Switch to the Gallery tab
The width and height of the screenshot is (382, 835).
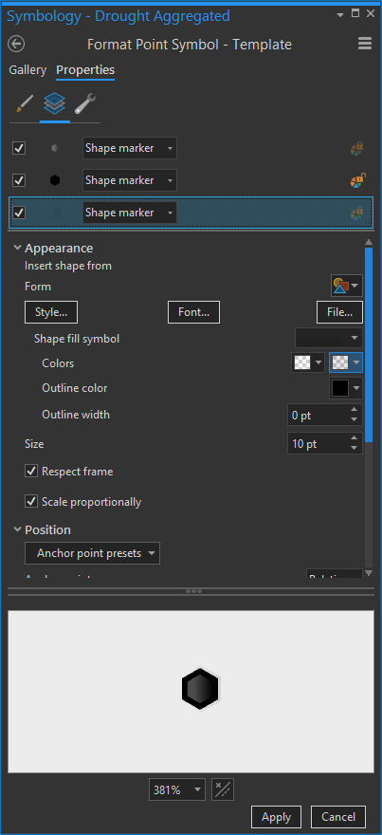point(27,70)
